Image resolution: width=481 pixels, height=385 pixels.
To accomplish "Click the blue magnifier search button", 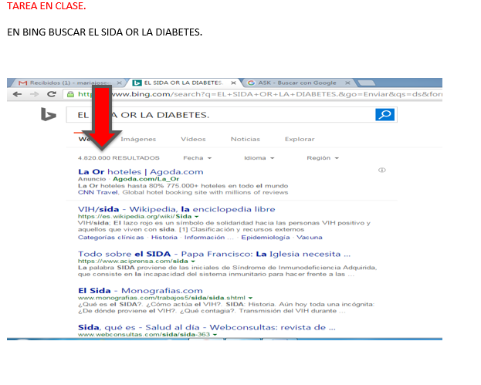I will click(384, 115).
